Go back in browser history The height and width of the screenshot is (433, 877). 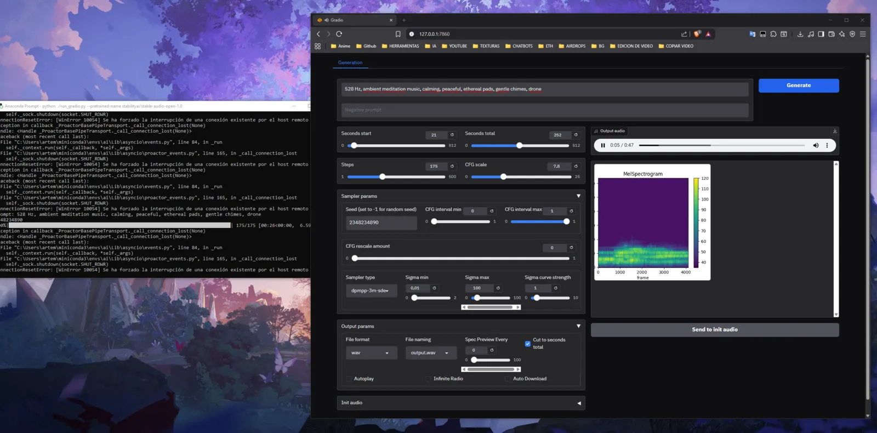318,34
